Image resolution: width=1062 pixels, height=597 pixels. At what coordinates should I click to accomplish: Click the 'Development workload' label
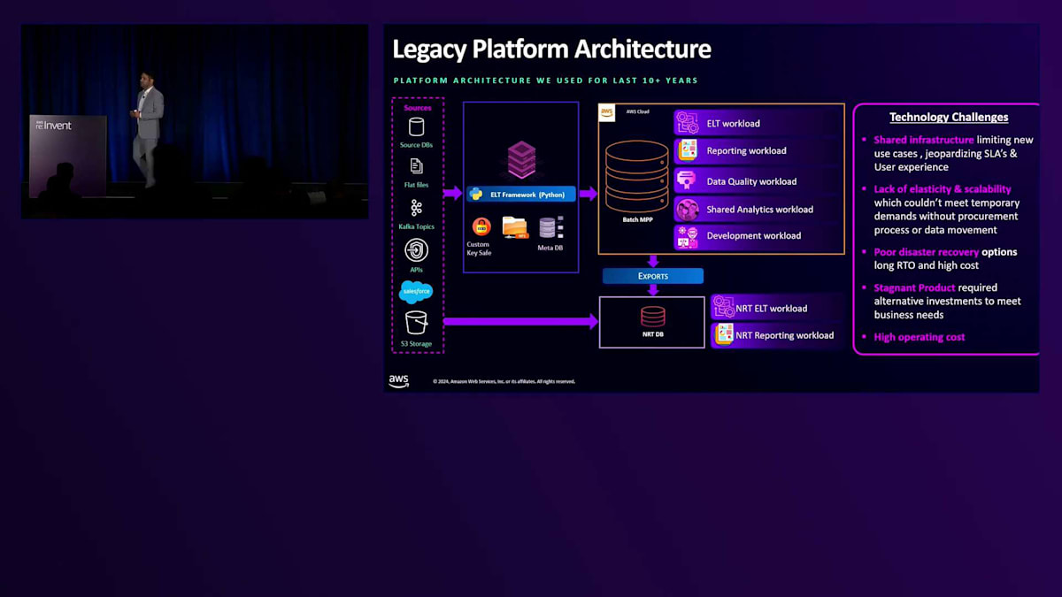754,236
